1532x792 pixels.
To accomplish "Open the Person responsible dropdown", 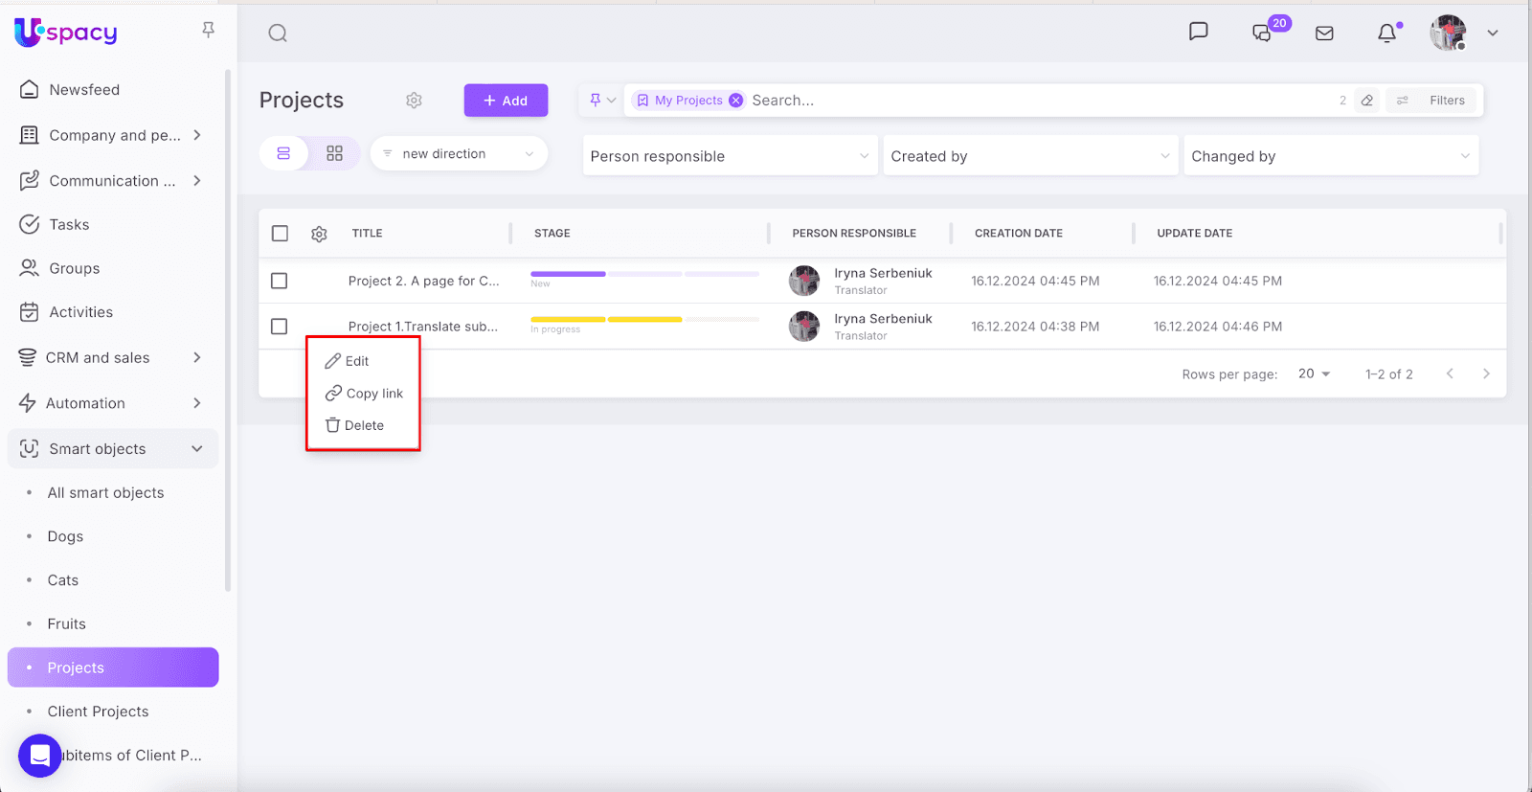I will 730,156.
